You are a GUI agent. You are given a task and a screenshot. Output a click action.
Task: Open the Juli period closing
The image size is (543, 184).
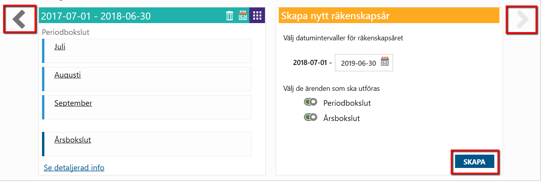[x=60, y=47]
